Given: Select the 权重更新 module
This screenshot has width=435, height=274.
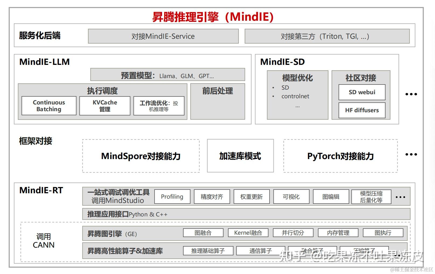Looking at the screenshot, I should click(x=252, y=196).
